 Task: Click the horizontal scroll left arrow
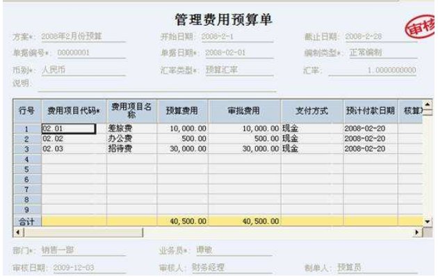click(18, 232)
